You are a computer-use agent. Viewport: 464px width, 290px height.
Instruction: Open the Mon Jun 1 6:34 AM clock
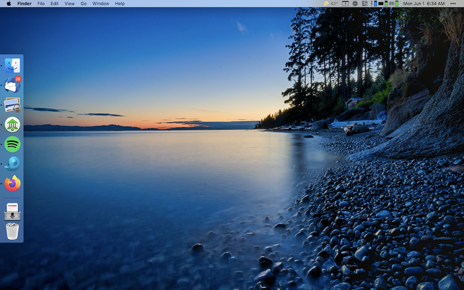click(x=424, y=4)
